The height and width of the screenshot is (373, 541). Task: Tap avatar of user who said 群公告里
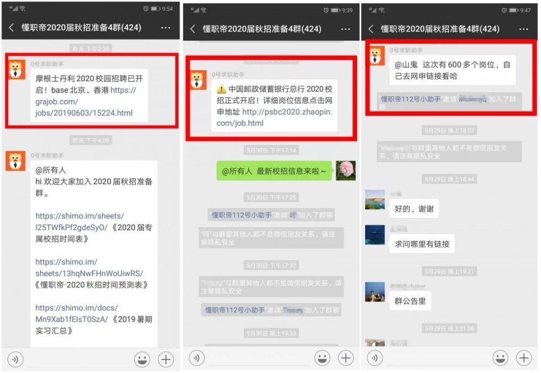click(x=375, y=292)
